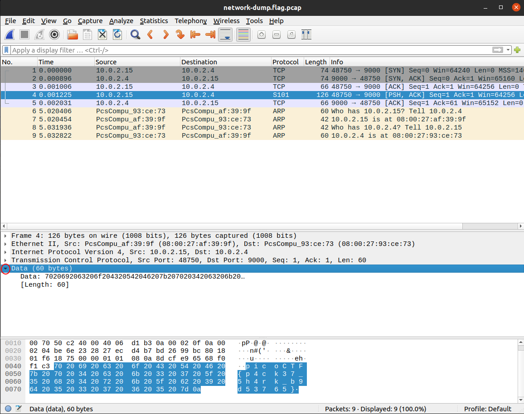524x414 pixels.
Task: Open the Analyze menu
Action: 121,21
